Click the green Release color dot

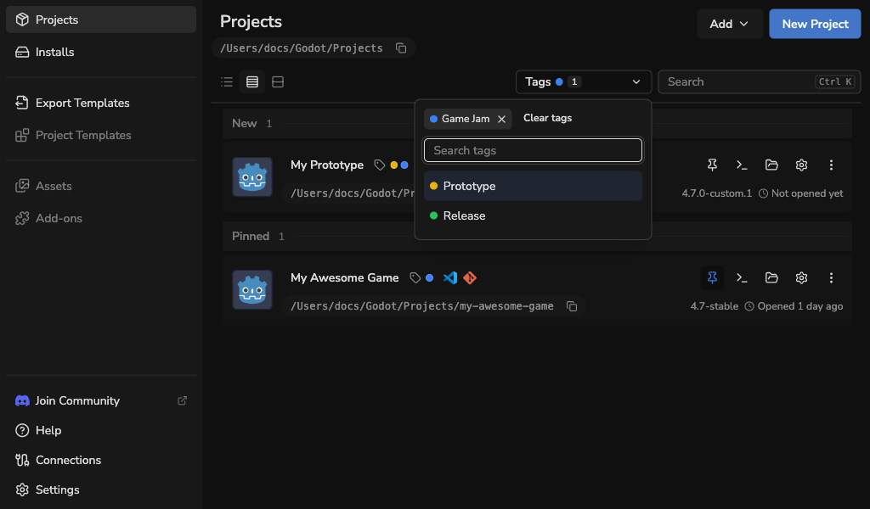(x=434, y=215)
